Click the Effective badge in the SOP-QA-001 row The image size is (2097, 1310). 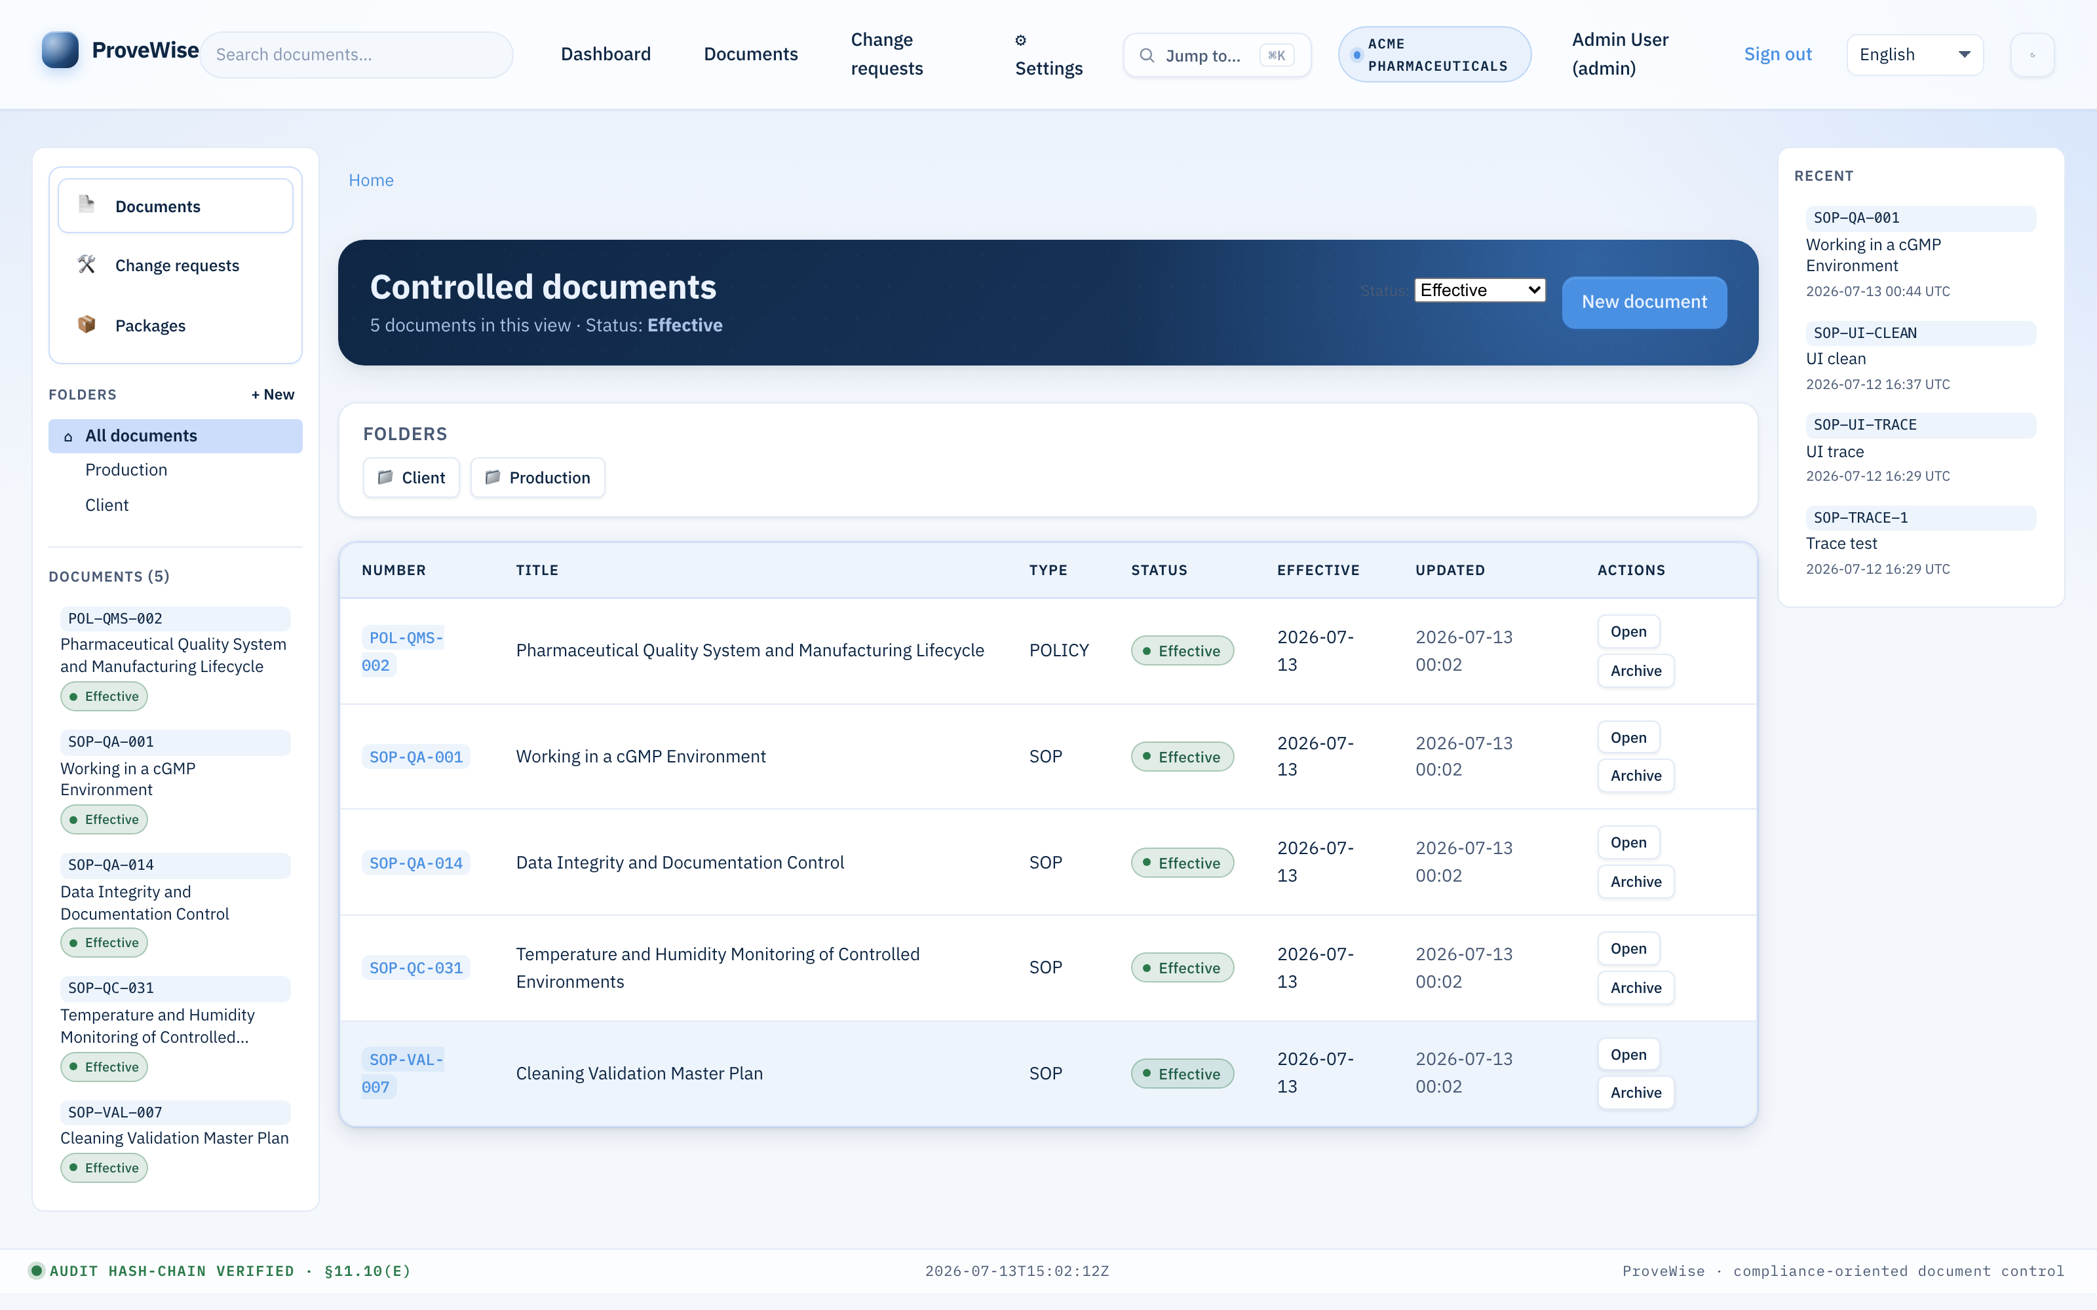point(1182,757)
